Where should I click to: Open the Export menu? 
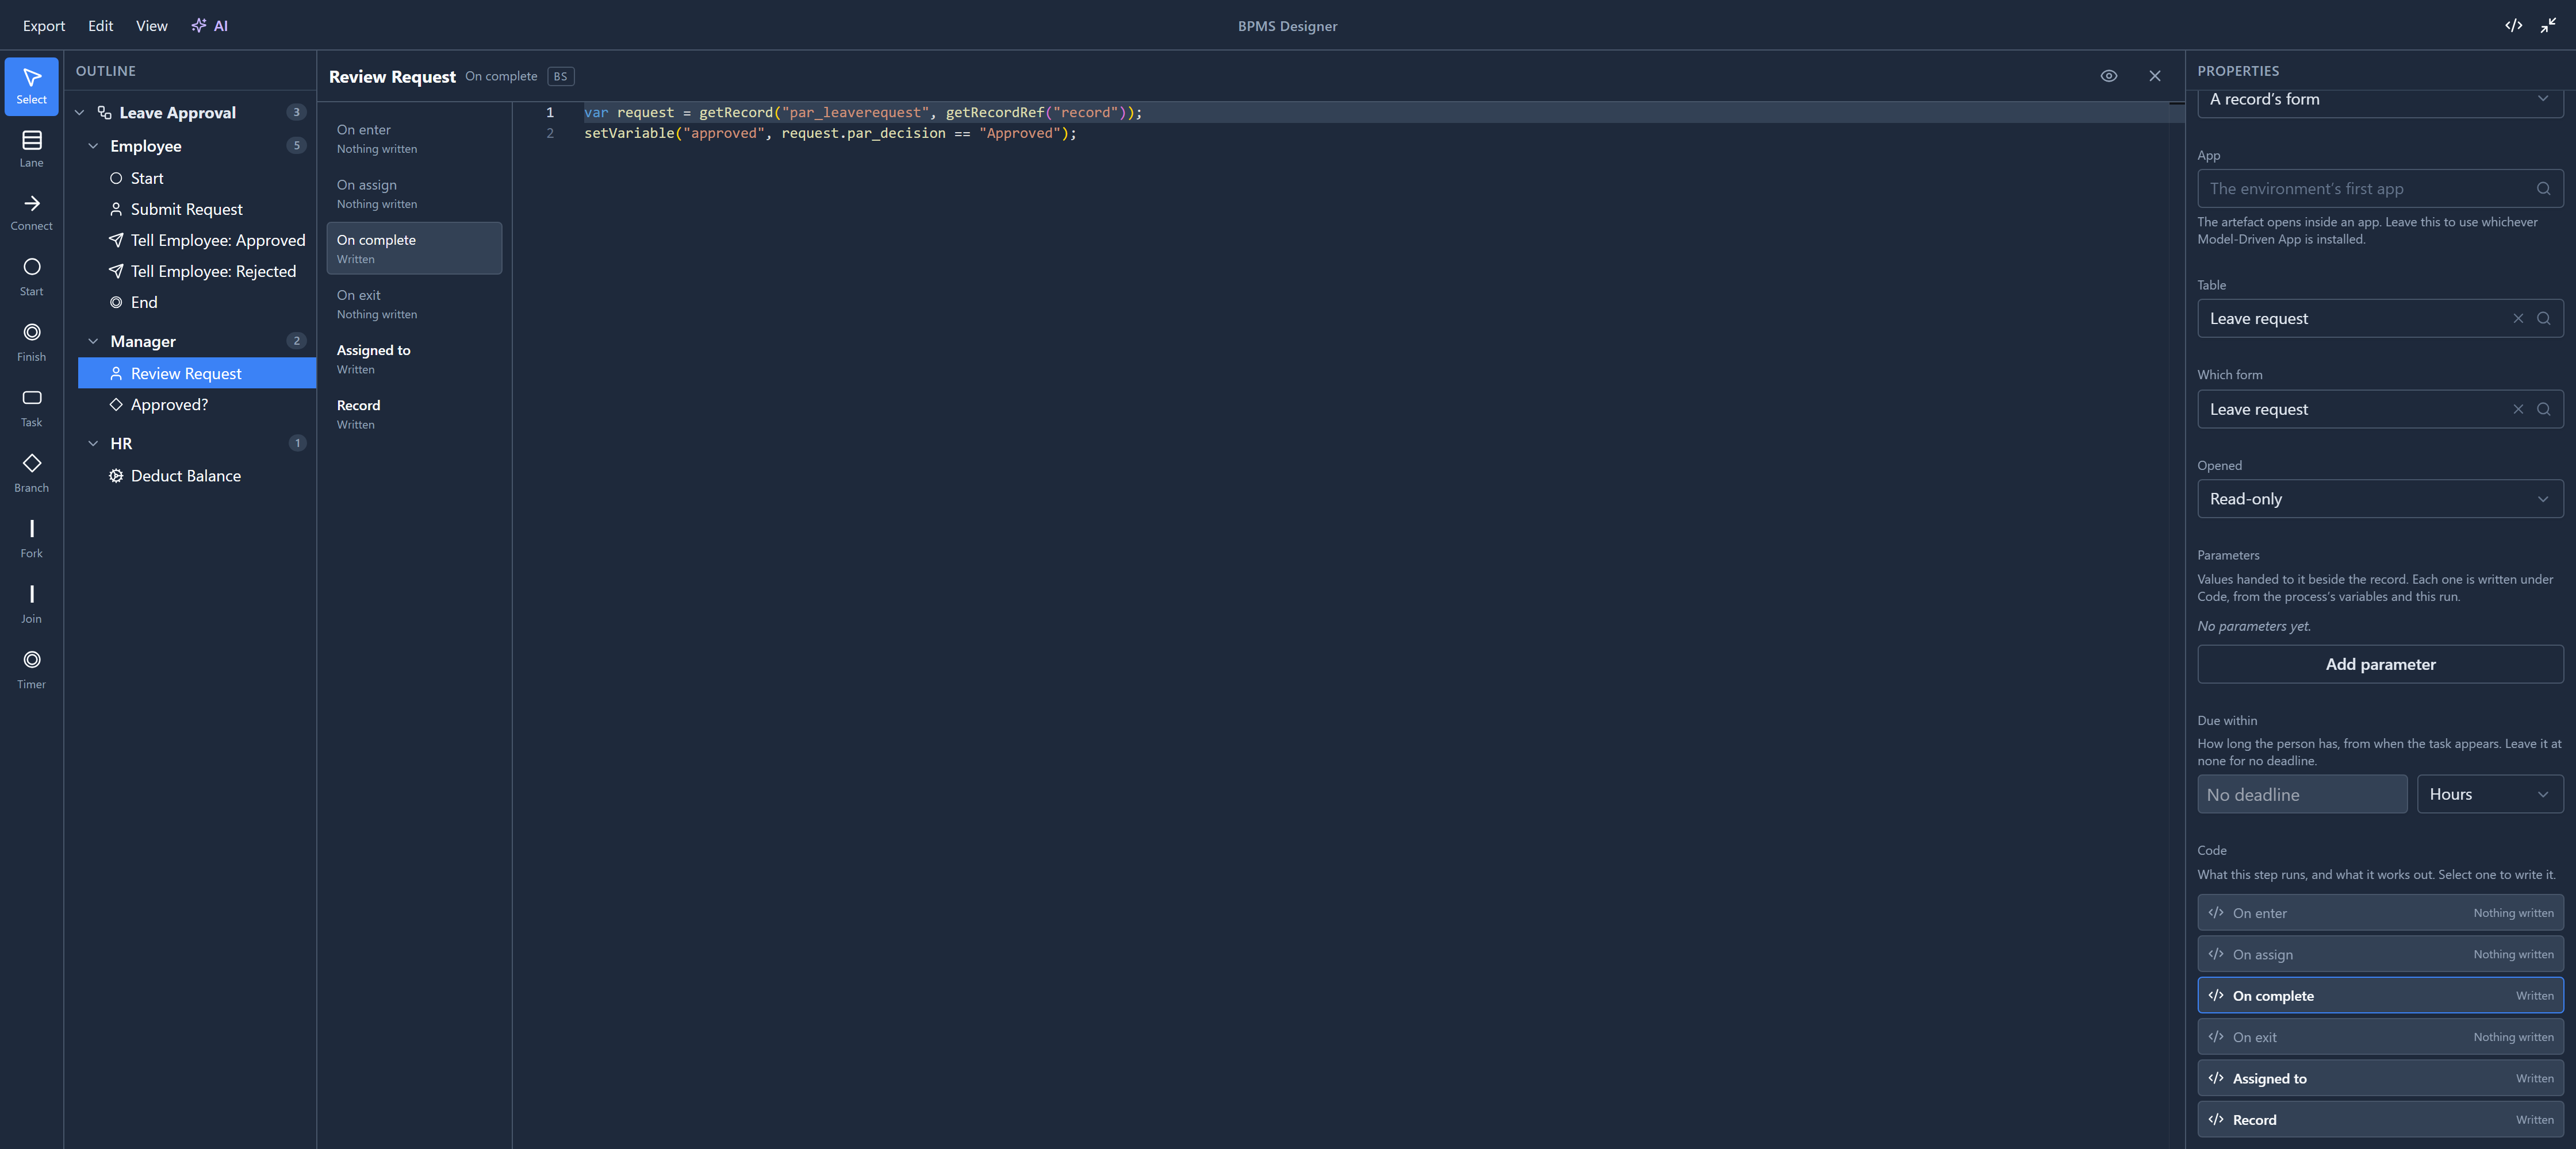tap(44, 25)
